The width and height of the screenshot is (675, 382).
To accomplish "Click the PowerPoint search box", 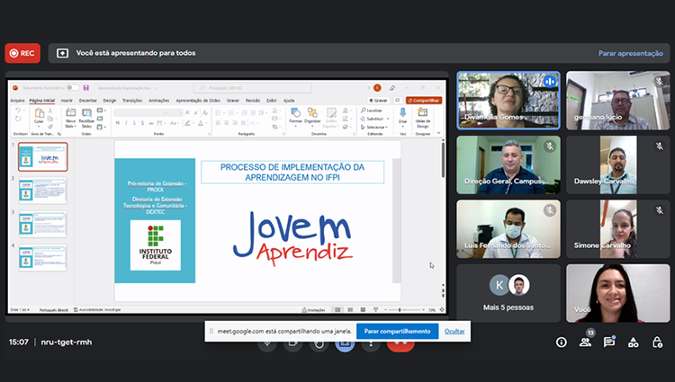I will [x=252, y=88].
